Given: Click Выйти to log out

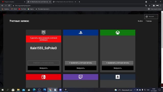Looking at the screenshot, I should pos(140,21).
